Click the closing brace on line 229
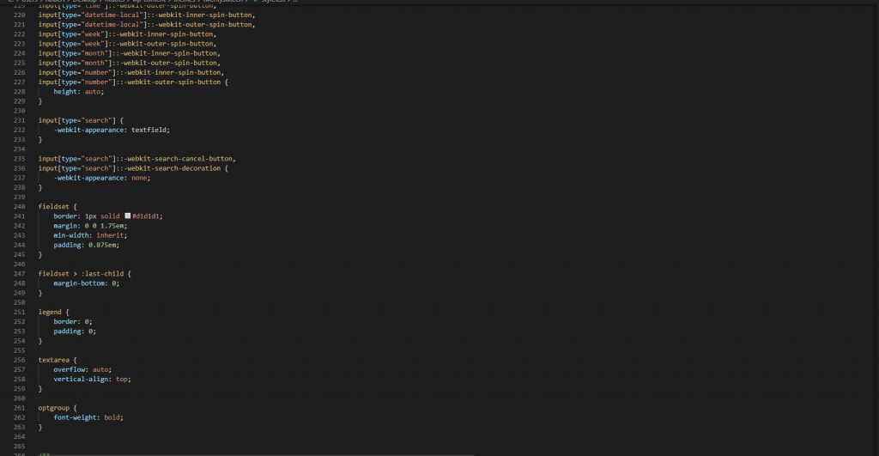Viewport: 879px width, 456px height. tap(39, 101)
